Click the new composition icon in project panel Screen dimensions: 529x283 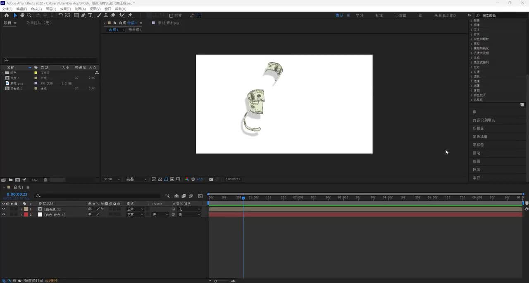(x=17, y=180)
